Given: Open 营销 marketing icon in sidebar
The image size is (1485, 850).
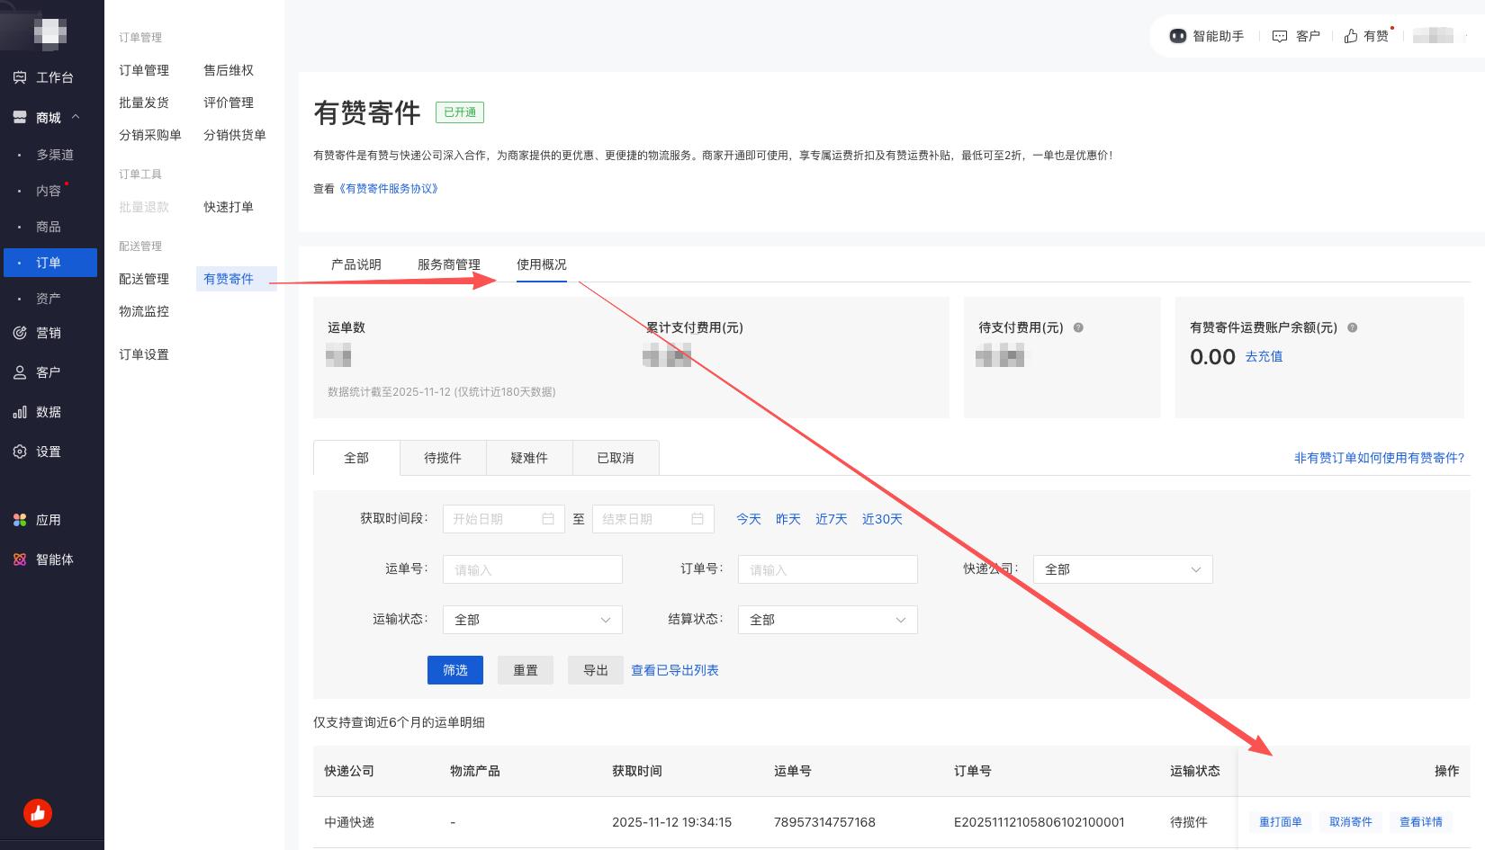Looking at the screenshot, I should tap(20, 333).
